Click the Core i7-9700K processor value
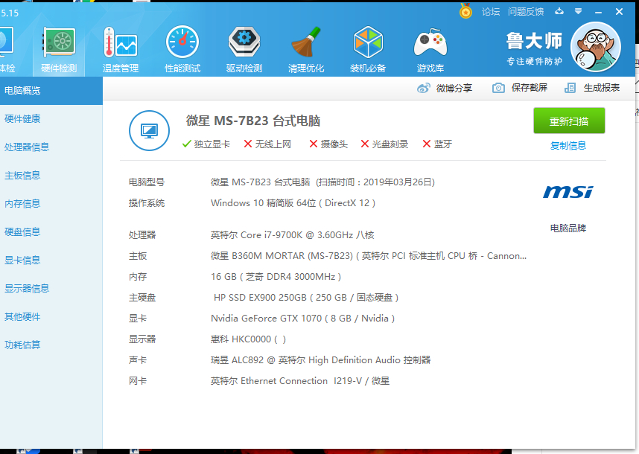This screenshot has height=454, width=639. [x=292, y=235]
